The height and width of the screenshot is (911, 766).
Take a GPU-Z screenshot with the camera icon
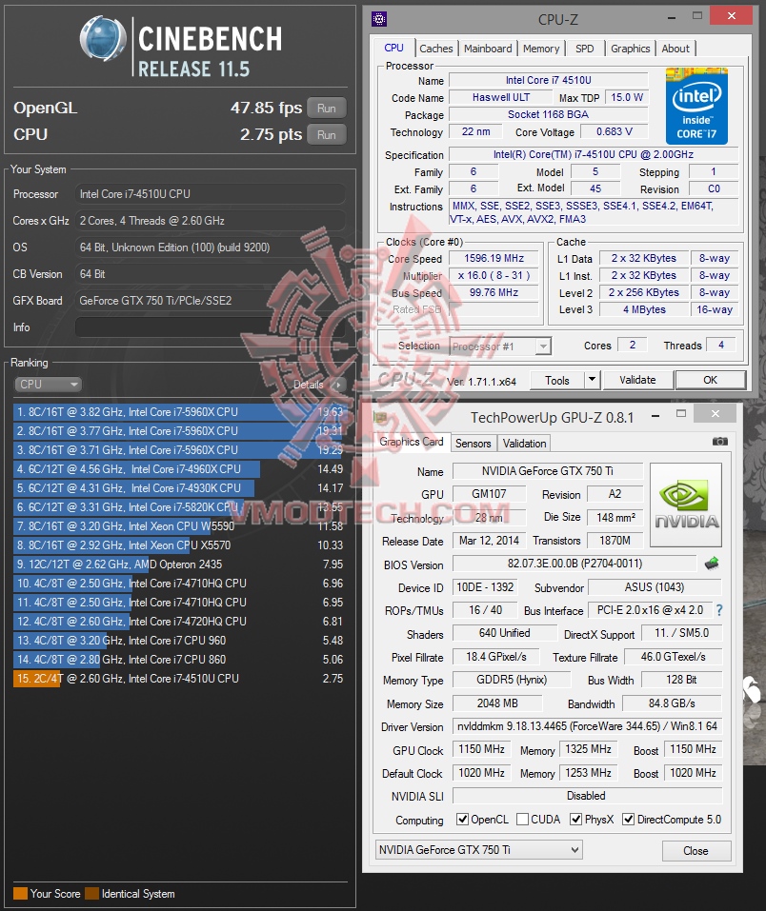tap(719, 442)
